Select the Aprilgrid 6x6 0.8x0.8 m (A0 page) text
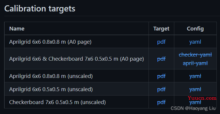 tap(50, 42)
